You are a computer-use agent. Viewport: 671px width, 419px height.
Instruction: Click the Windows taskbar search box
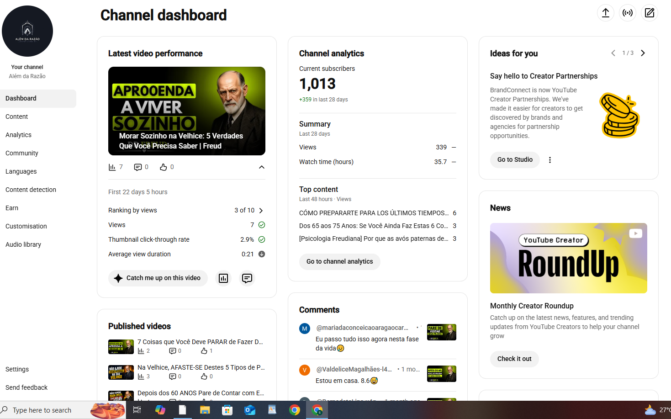click(x=63, y=410)
